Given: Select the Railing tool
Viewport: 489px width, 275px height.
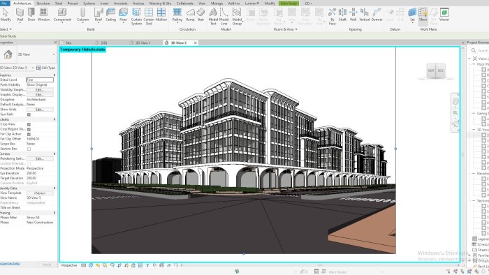Looking at the screenshot, I should (x=177, y=15).
